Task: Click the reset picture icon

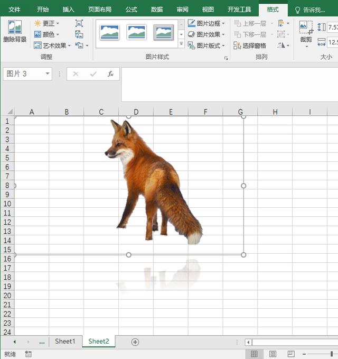Action: (79, 45)
